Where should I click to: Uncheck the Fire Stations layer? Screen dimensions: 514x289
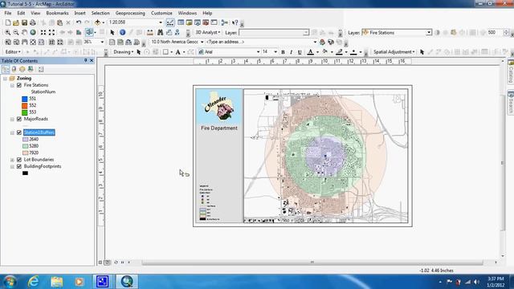(19, 85)
